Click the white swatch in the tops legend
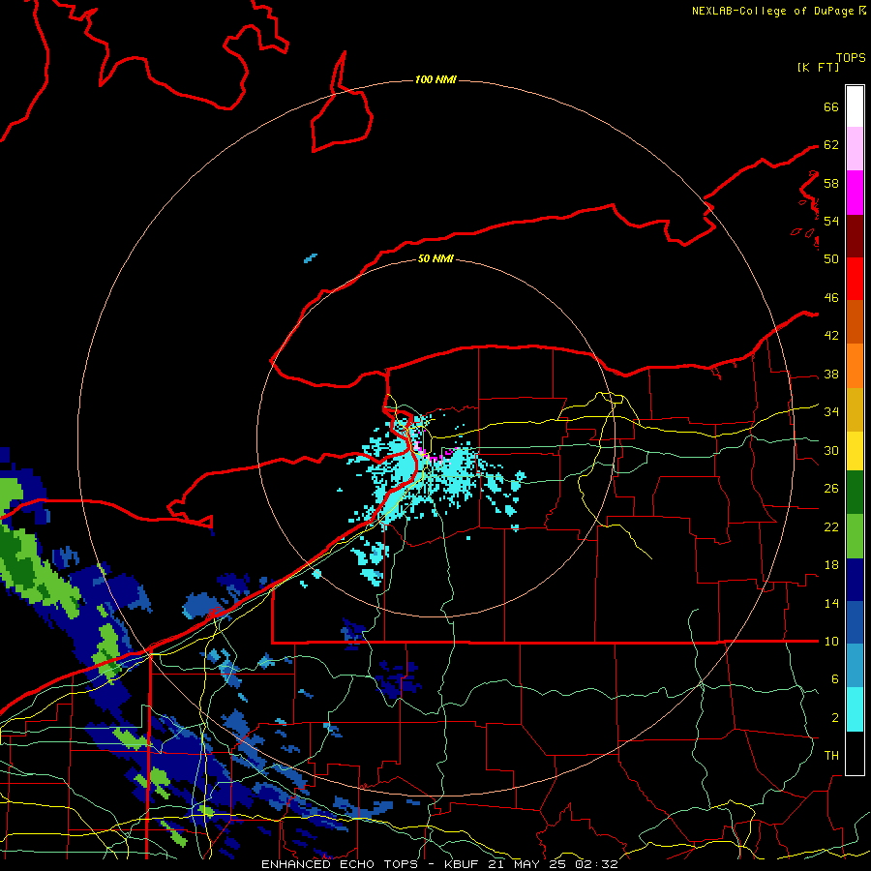 [855, 106]
